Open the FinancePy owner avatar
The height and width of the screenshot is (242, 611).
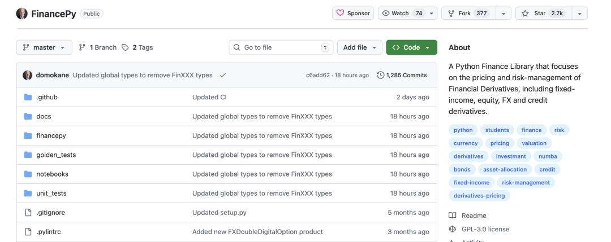22,14
